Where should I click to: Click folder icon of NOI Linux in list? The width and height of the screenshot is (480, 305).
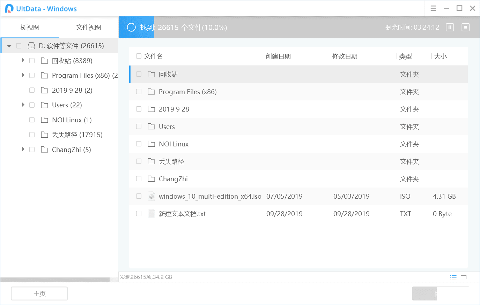152,144
